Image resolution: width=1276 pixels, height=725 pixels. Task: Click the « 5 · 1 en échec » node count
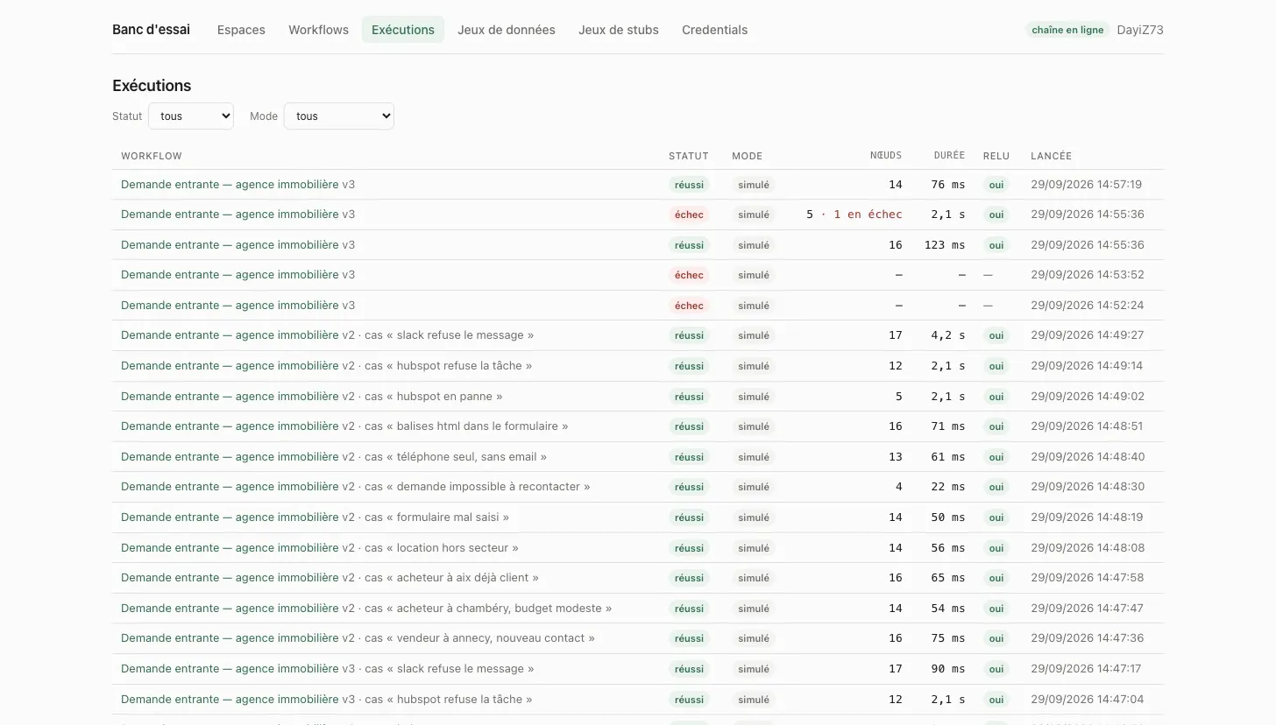click(854, 215)
